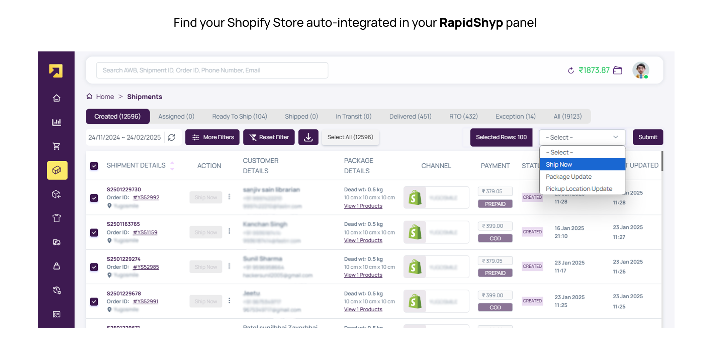This screenshot has width=712, height=344.
Task: Focus the AWB/Shipment ID search field
Action: (x=212, y=70)
